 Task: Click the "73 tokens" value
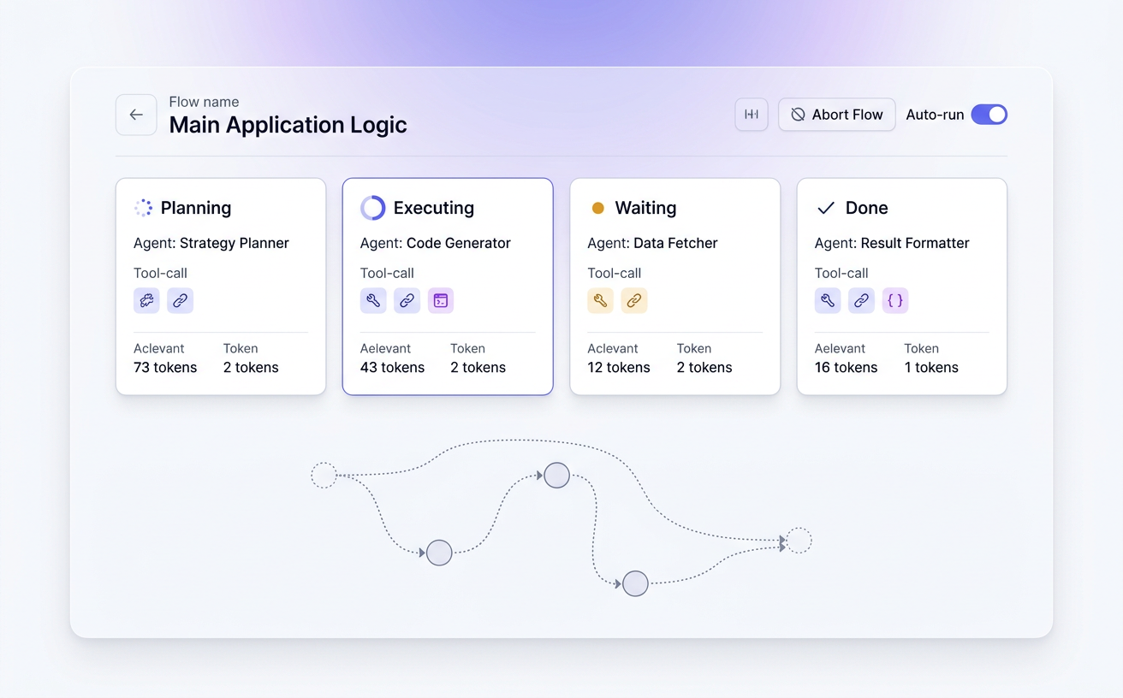click(165, 368)
